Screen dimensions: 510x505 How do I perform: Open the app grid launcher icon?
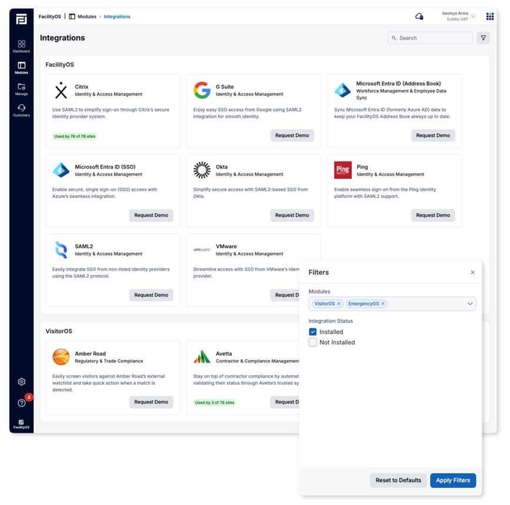click(x=490, y=16)
